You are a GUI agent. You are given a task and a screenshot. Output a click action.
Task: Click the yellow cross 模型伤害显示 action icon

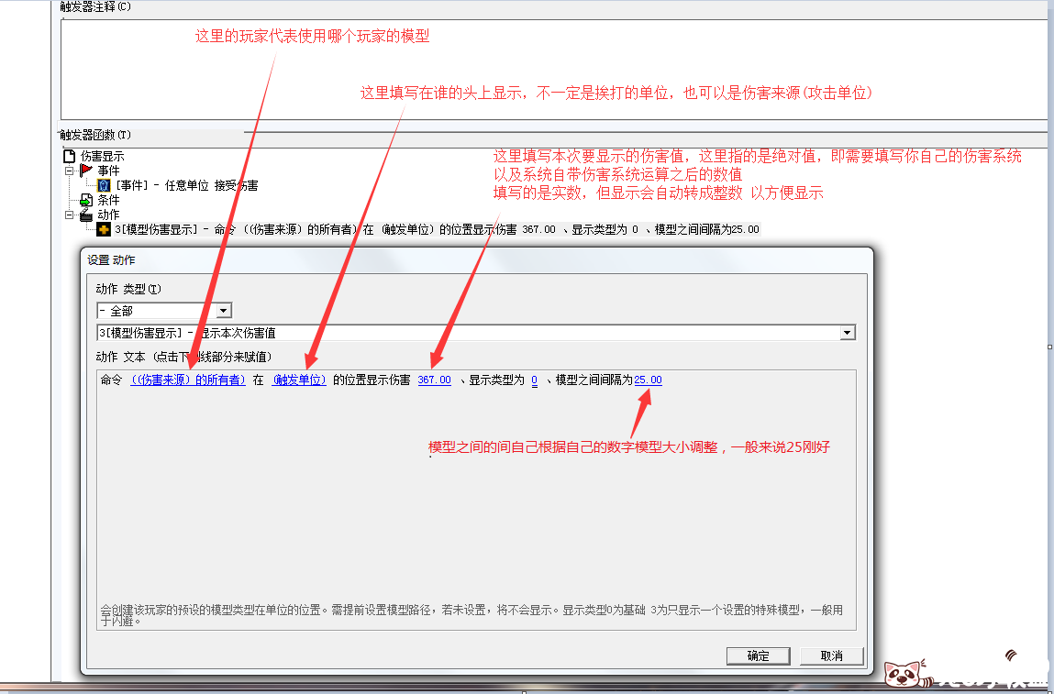[104, 229]
